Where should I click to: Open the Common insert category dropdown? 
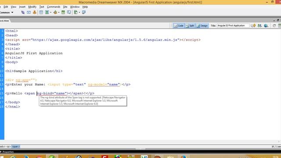tap(7, 13)
